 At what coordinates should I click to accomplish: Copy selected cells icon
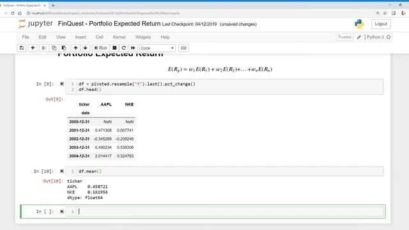click(x=54, y=48)
